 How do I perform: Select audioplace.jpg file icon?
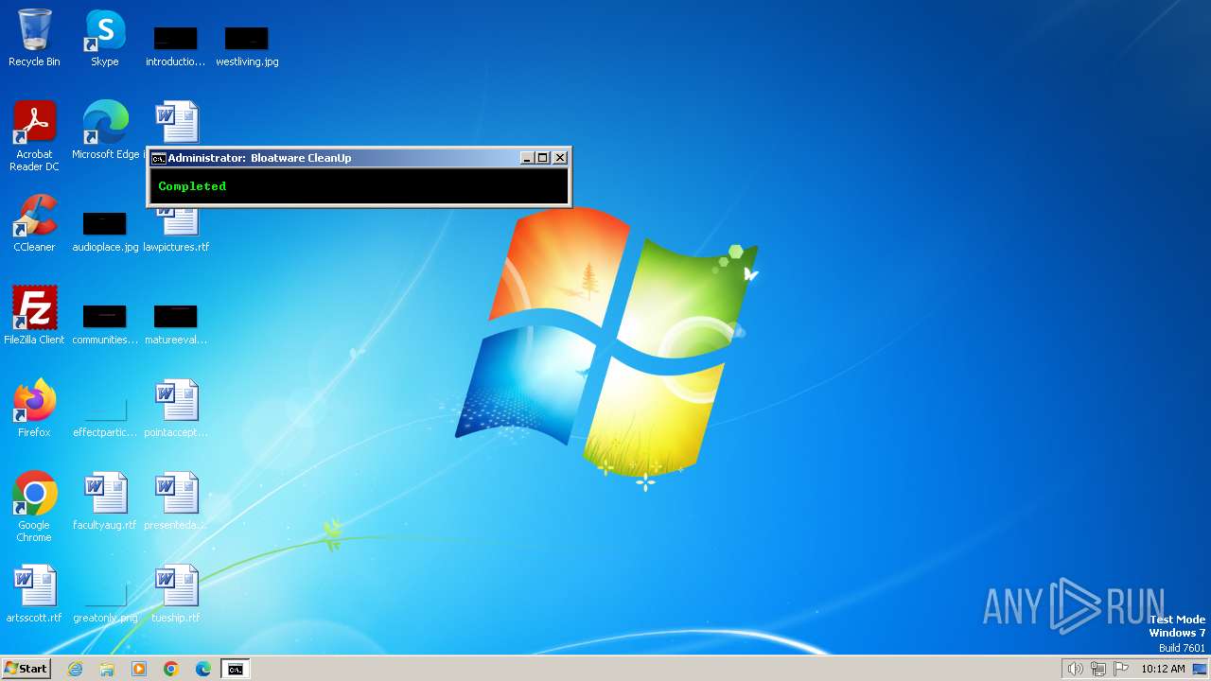(x=105, y=232)
